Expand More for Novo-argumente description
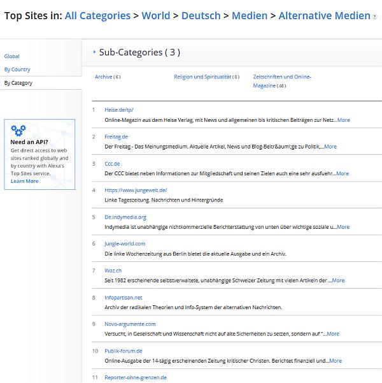 pos(333,334)
